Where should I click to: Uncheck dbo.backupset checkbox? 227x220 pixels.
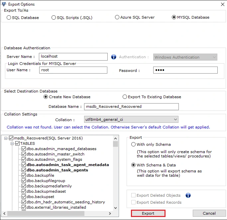pos(24,197)
